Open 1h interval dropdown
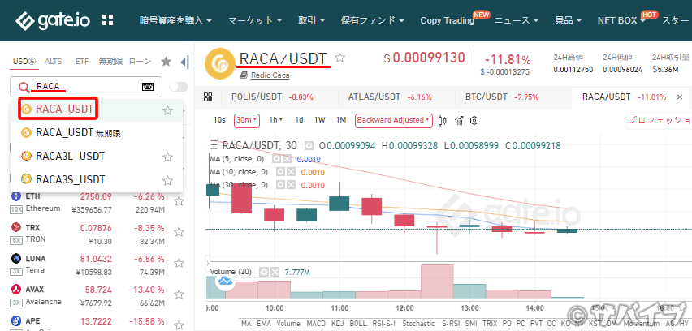The width and height of the screenshot is (692, 331). [x=276, y=120]
